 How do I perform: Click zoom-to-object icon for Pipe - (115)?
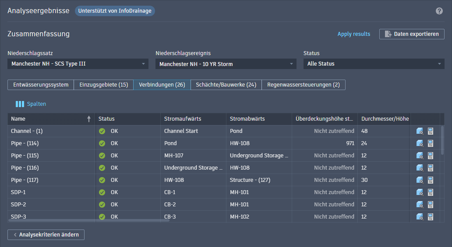420,156
